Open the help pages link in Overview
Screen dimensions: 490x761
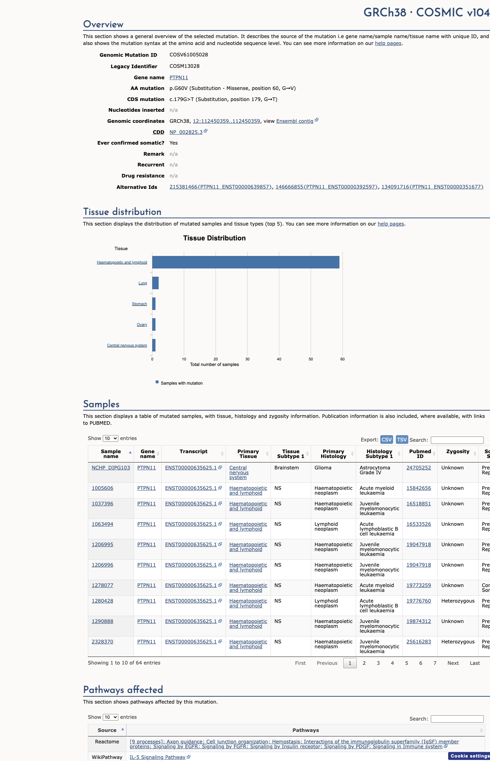[x=388, y=43]
